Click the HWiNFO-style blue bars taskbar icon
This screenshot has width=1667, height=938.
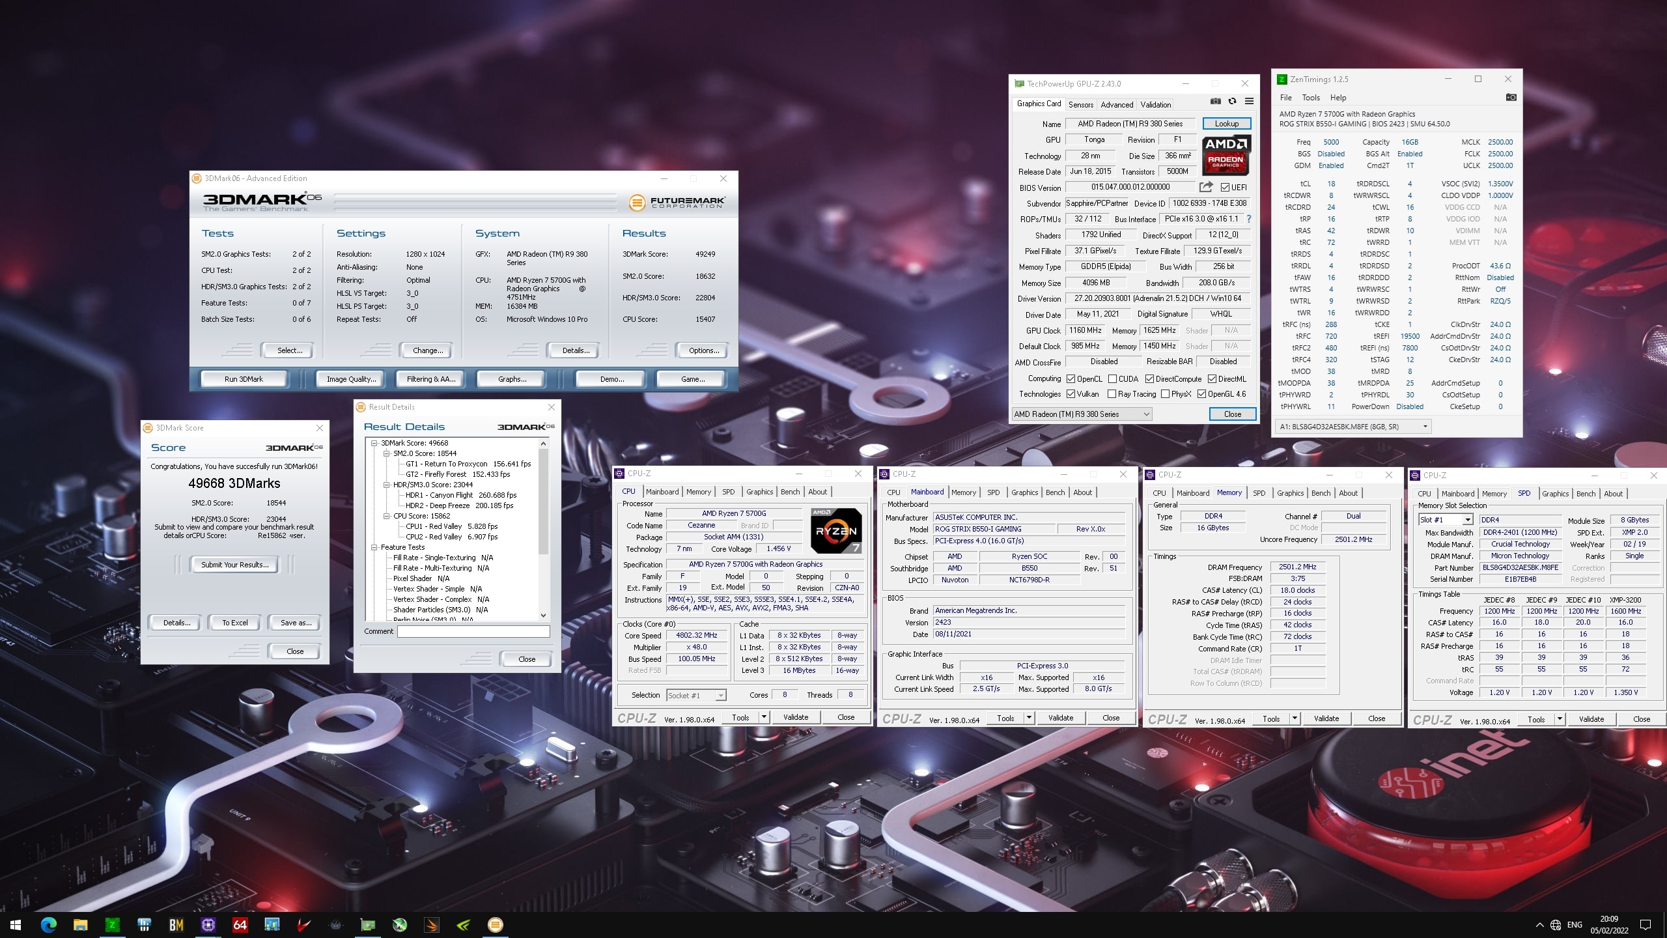pos(144,924)
